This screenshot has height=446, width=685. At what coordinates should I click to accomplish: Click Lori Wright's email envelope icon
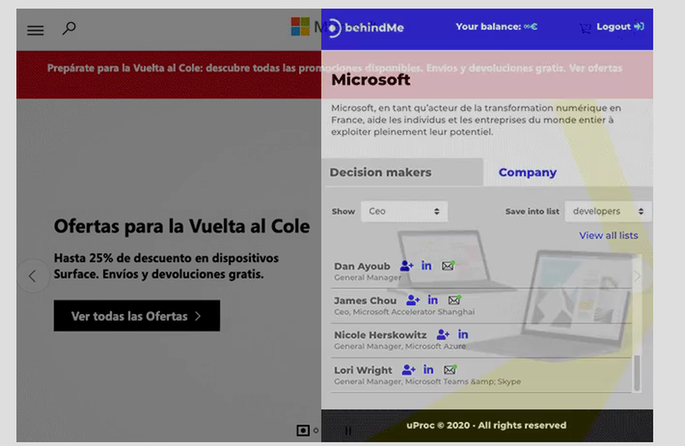450,369
